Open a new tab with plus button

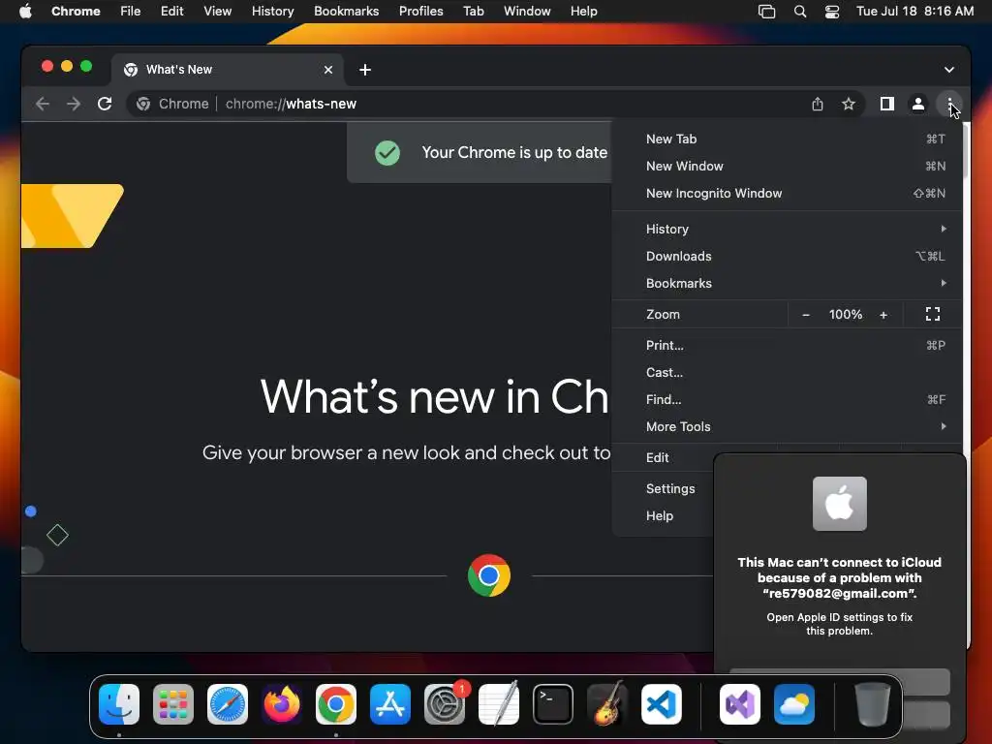point(365,70)
